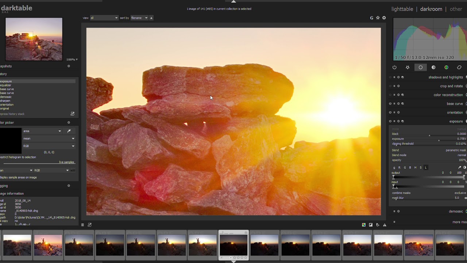Toggle mask display eye icon
Screen dimensions: 467x263
(465, 198)
